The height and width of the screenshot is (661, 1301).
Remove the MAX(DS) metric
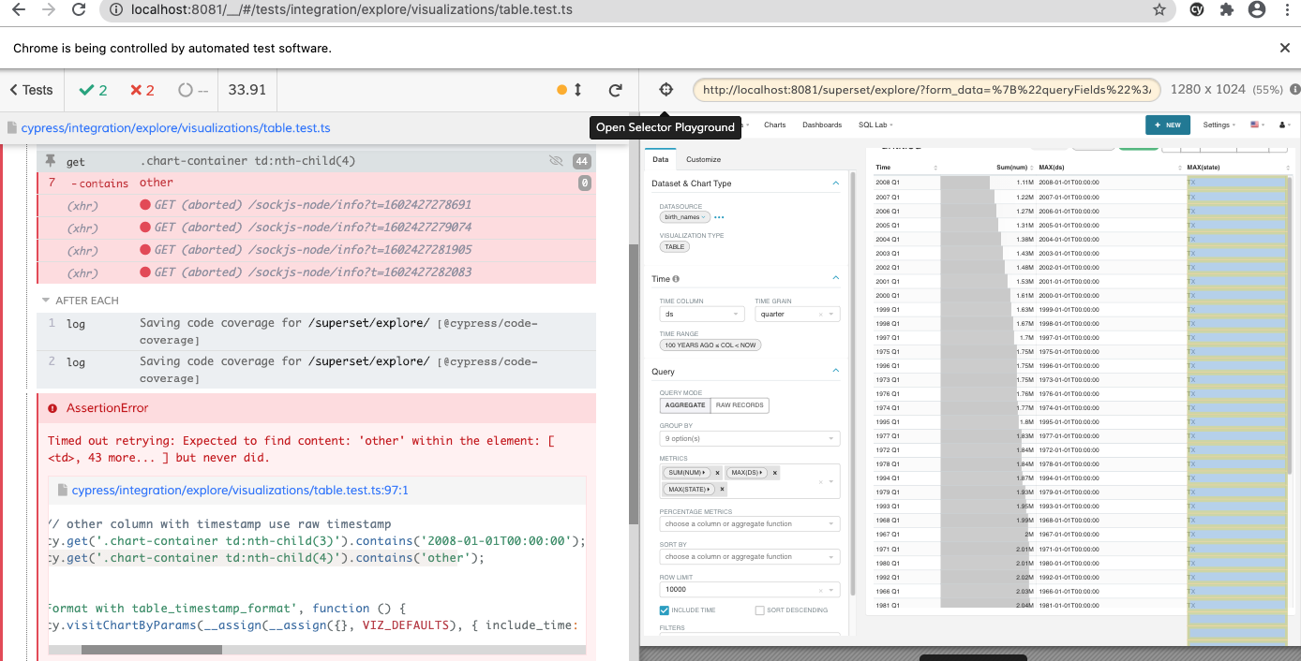point(775,473)
